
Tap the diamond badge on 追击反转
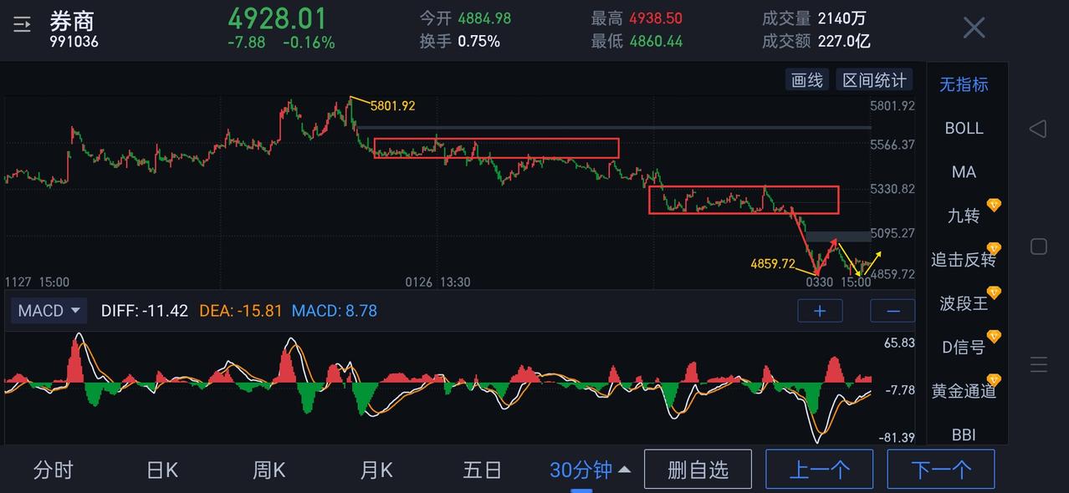(x=994, y=248)
